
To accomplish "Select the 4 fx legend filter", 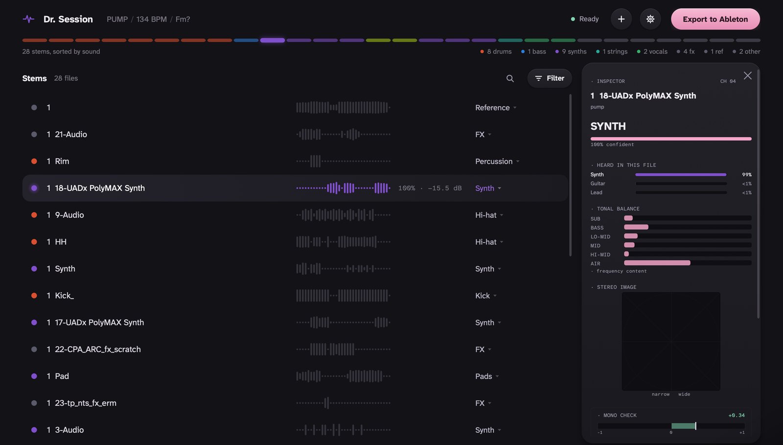I will 686,51.
